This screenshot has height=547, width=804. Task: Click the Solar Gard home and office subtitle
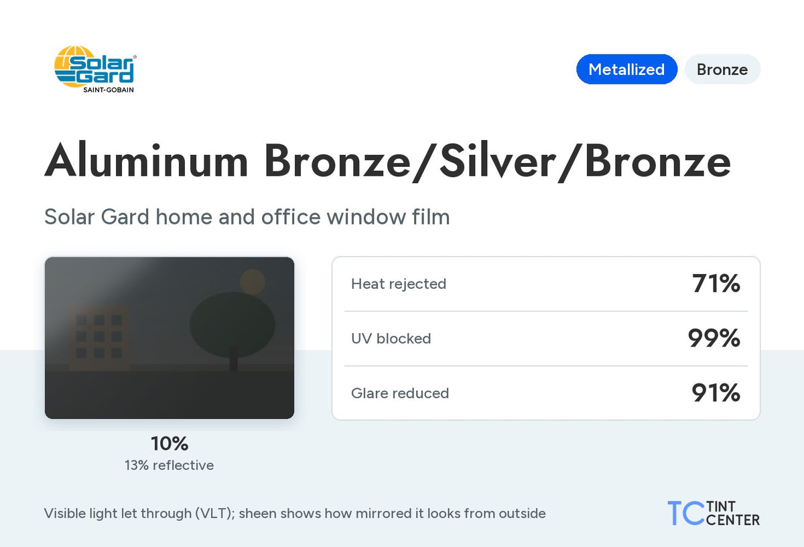[247, 217]
